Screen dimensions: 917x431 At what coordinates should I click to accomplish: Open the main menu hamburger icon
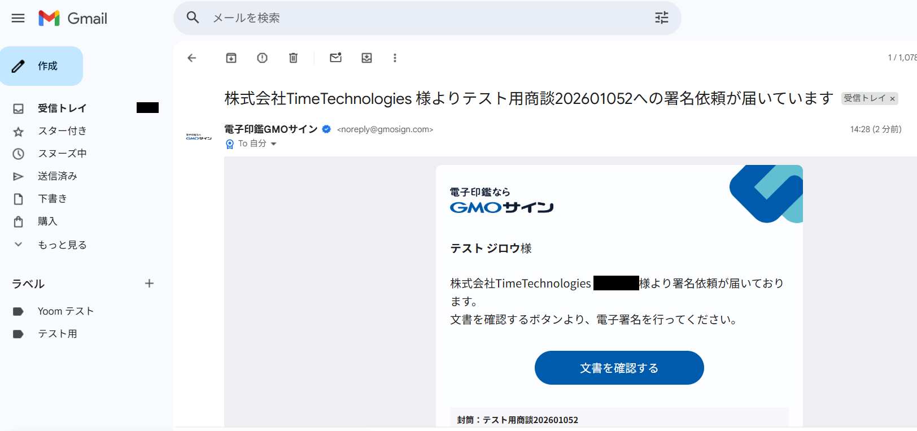18,18
